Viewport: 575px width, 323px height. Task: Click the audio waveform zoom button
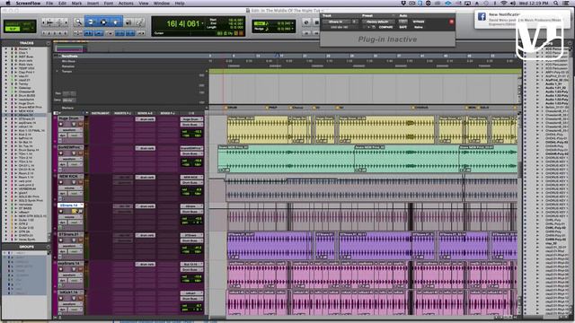[51, 22]
